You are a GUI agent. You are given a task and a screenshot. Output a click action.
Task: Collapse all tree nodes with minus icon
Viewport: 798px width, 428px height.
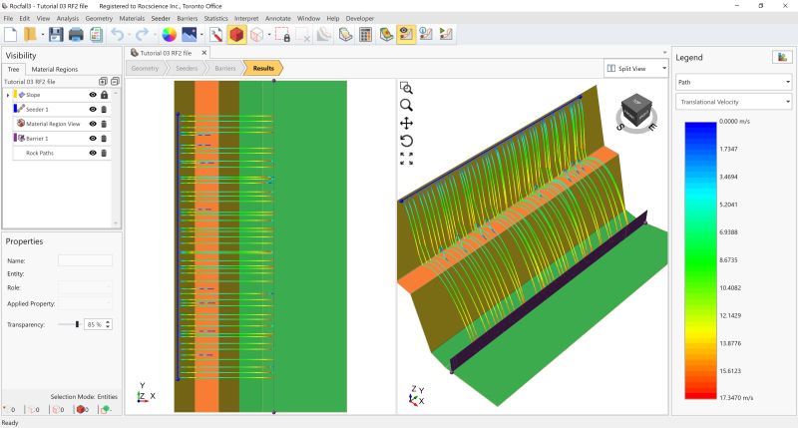115,82
